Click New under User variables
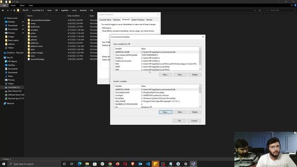This screenshot has height=167, width=297. coord(166,75)
